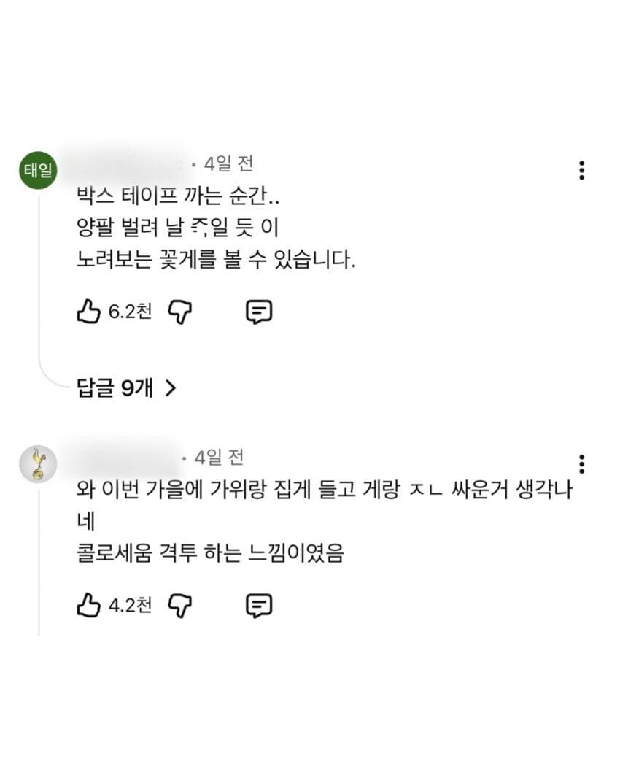Open the three-dot options menu on the second comment
620x775 pixels.
click(x=581, y=463)
